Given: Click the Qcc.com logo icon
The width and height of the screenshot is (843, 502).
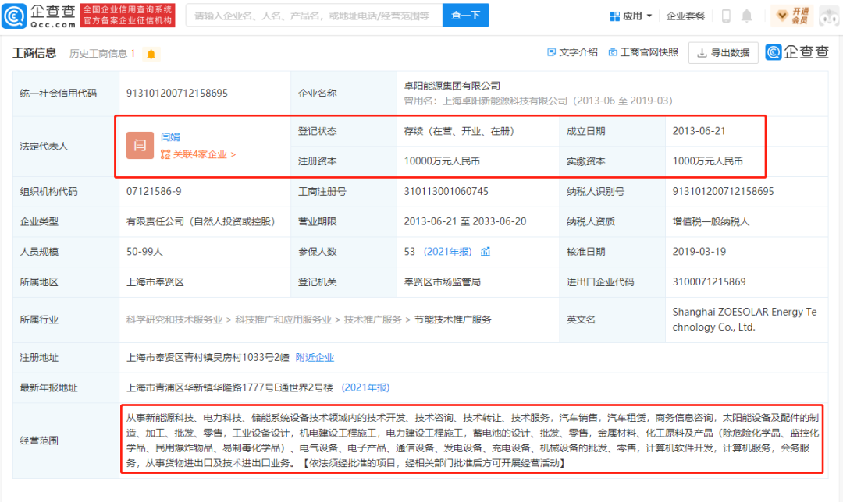Looking at the screenshot, I should pos(14,16).
